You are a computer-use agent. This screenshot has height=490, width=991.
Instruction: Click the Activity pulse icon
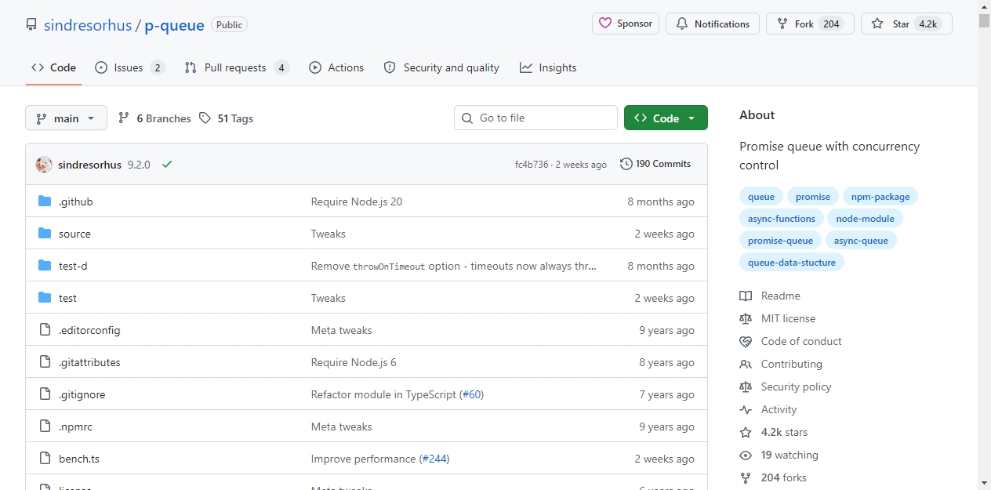click(x=746, y=409)
